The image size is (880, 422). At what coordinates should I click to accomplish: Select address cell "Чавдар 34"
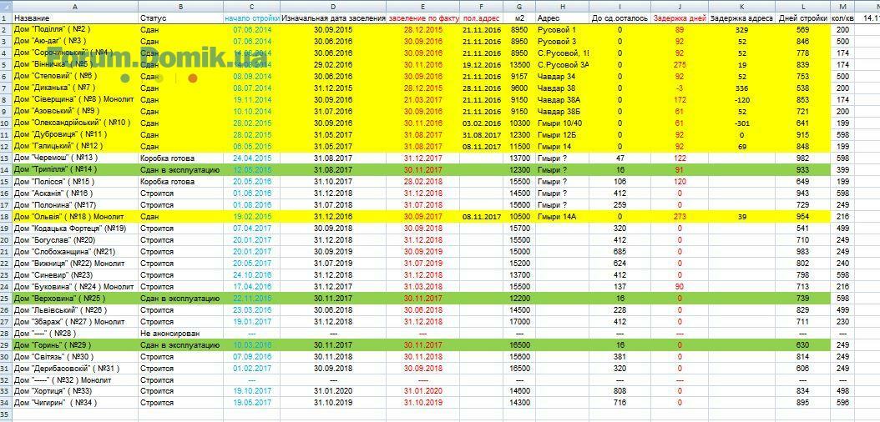tap(563, 76)
